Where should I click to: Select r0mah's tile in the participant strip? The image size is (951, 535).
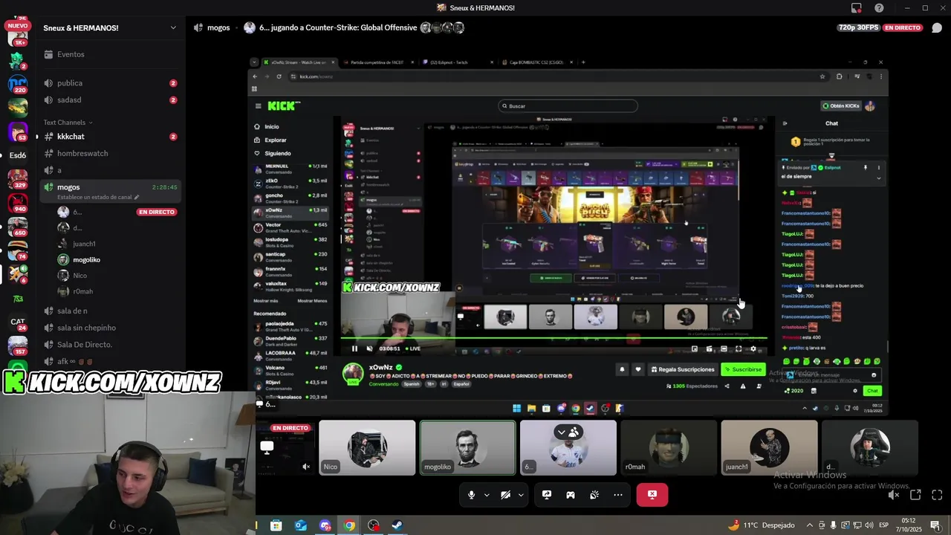(669, 448)
